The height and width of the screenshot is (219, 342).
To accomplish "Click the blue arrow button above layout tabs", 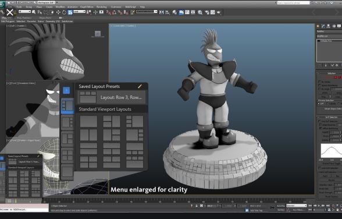I will point(66,90).
